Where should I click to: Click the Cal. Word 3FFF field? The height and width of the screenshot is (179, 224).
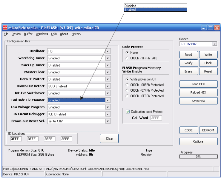156,118
